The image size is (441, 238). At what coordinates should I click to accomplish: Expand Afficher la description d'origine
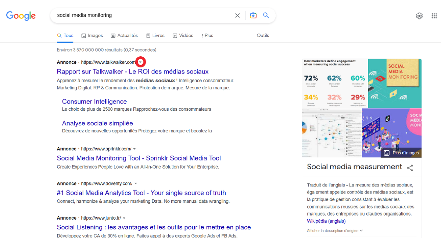(335, 231)
